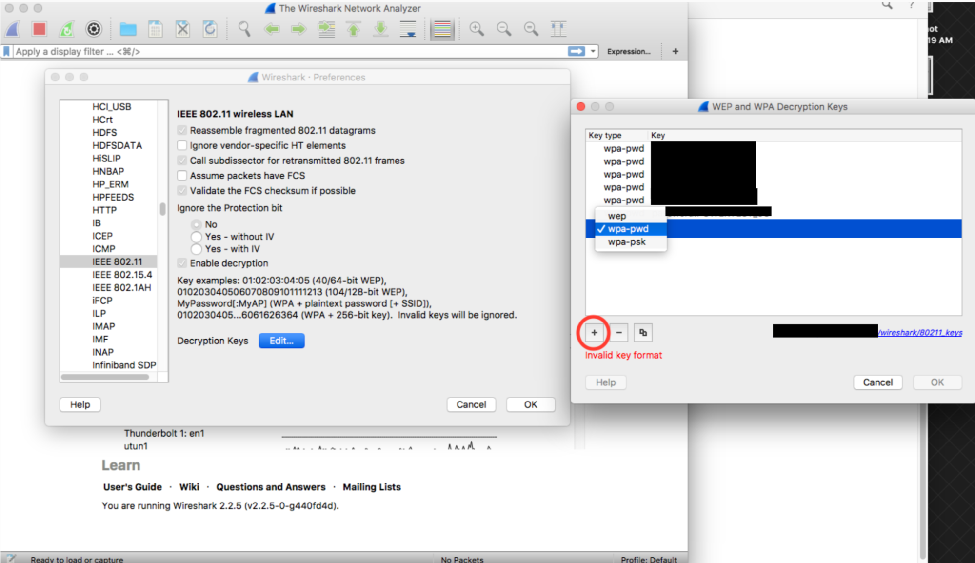
Task: Click Edit button for Decryption Keys
Action: [280, 341]
